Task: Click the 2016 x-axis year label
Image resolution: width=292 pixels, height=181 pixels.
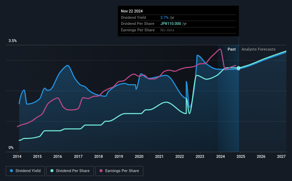Action: pos(58,156)
